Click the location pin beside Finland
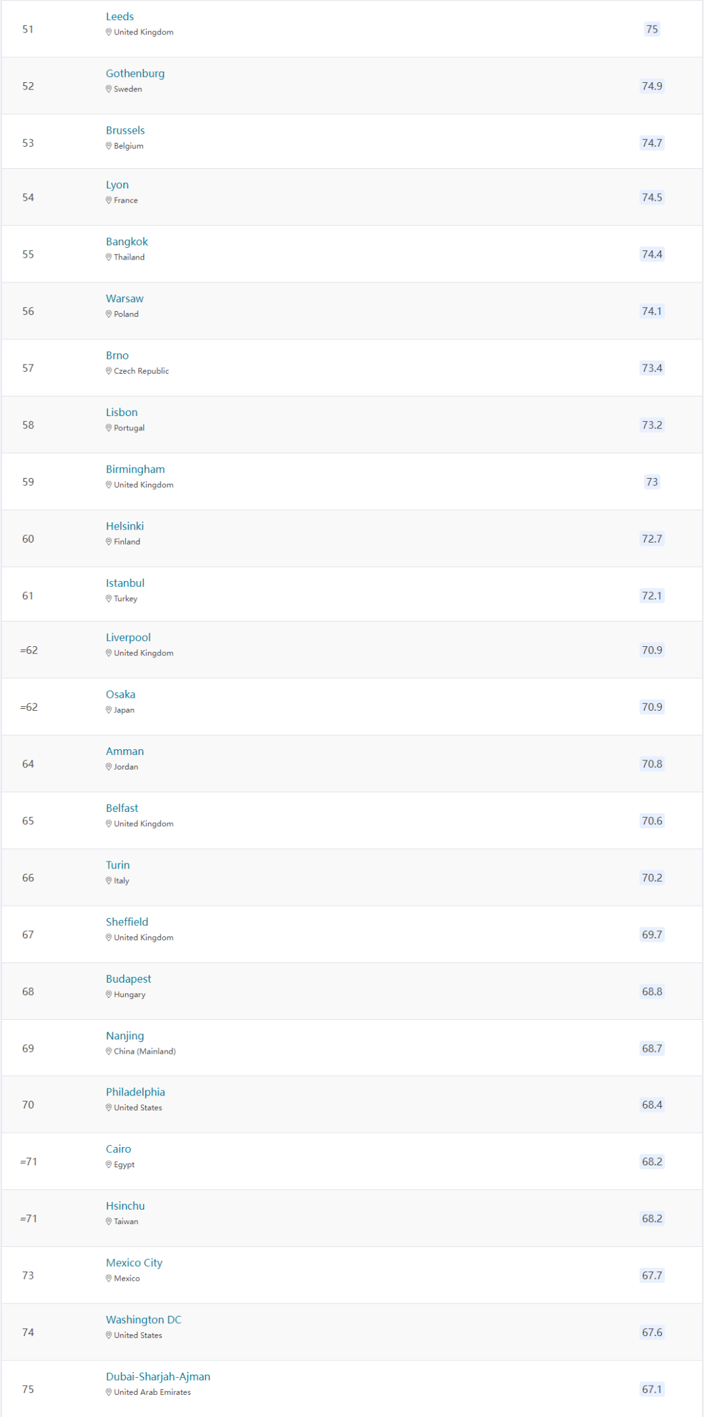The height and width of the screenshot is (1417, 704). [109, 542]
